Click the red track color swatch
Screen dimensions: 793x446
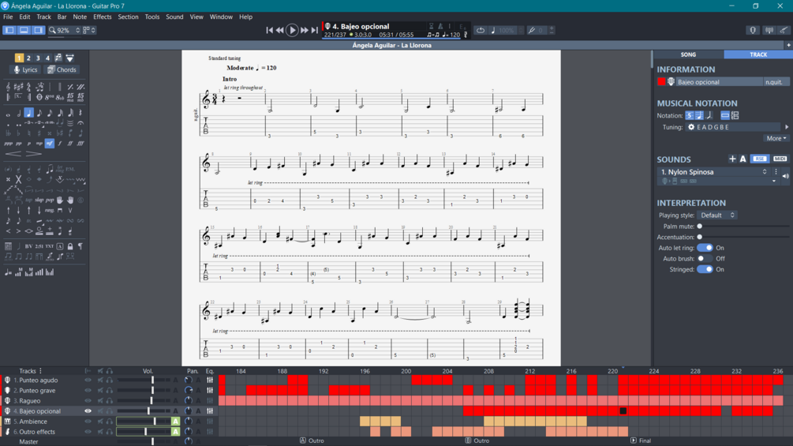click(661, 82)
